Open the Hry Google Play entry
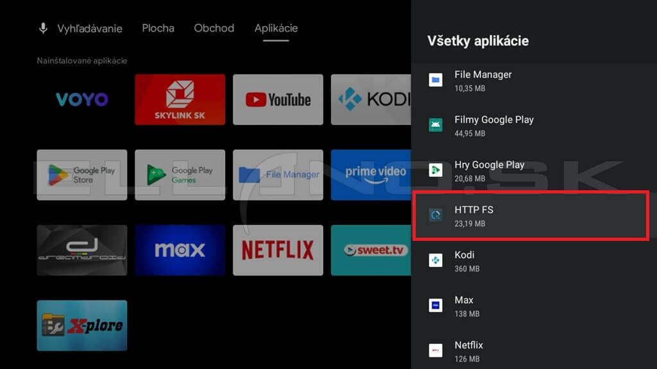 point(534,171)
